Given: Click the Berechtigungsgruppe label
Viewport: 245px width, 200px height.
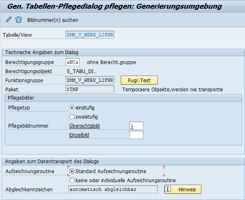Looking at the screenshot, I should click(29, 62).
